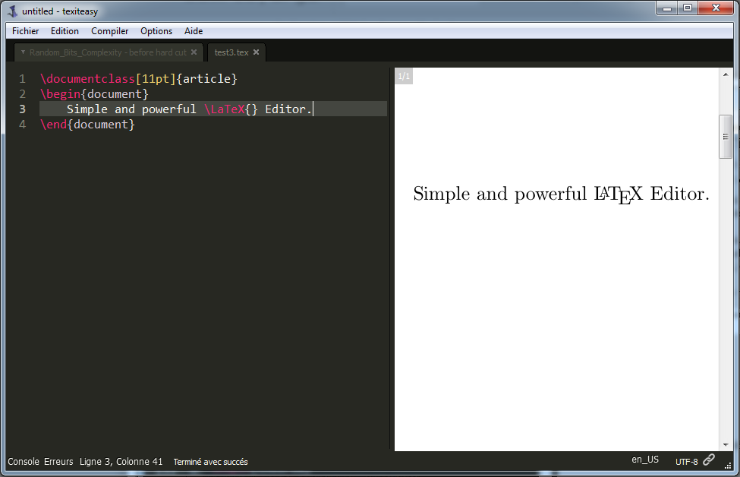Screen dimensions: 740x477
Task: Click the scroll down arrow in PDF preview
Action: point(726,444)
